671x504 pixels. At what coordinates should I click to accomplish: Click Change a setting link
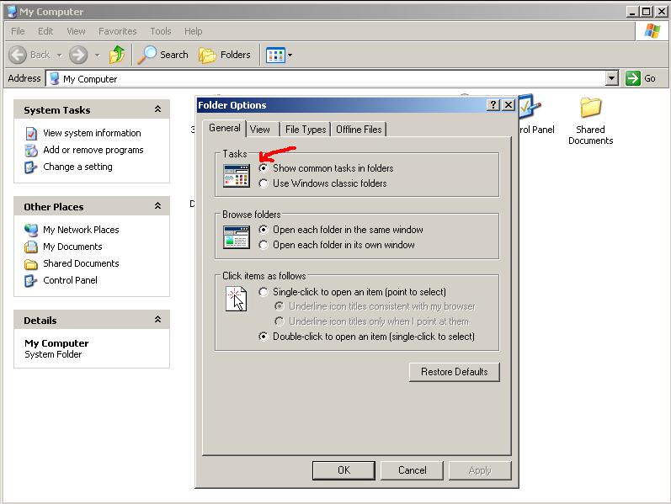pyautogui.click(x=78, y=167)
